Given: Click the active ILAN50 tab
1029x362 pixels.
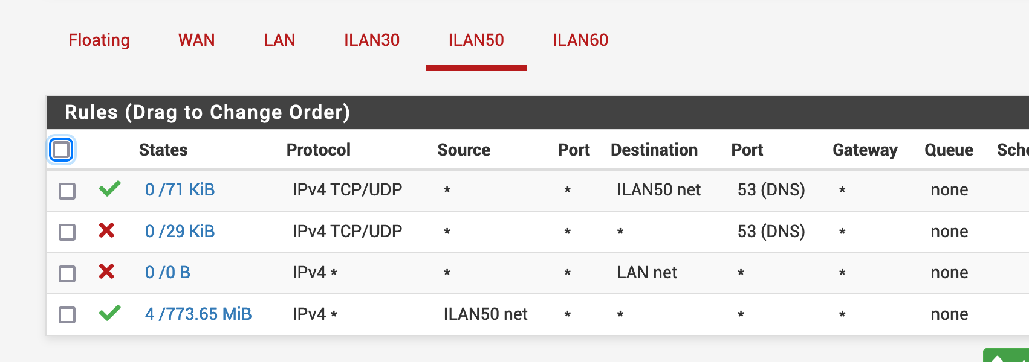Looking at the screenshot, I should coord(476,40).
